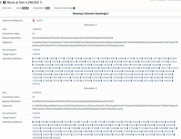Click Attestation 1 beacon block root hash

tap(73, 38)
